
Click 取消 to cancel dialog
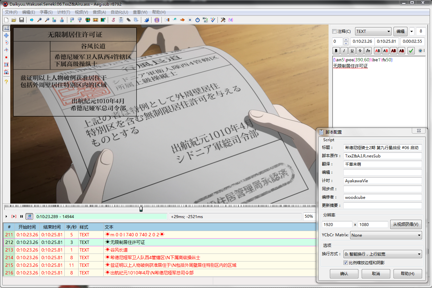(x=376, y=274)
